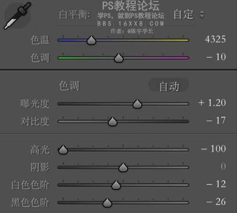The height and width of the screenshot is (213, 237).
Task: Click the blacks value field −26
Action: 216,201
